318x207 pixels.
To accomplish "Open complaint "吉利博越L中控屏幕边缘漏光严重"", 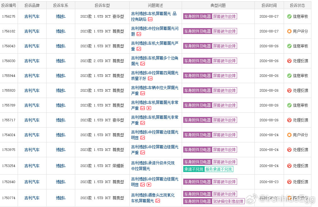I will 155,150.
